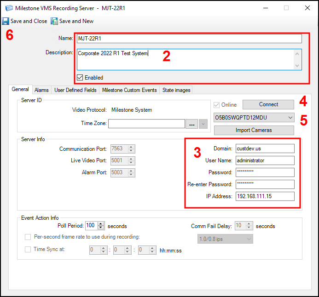Click Save and New label
Viewport: 319px width, 297px height.
point(76,21)
